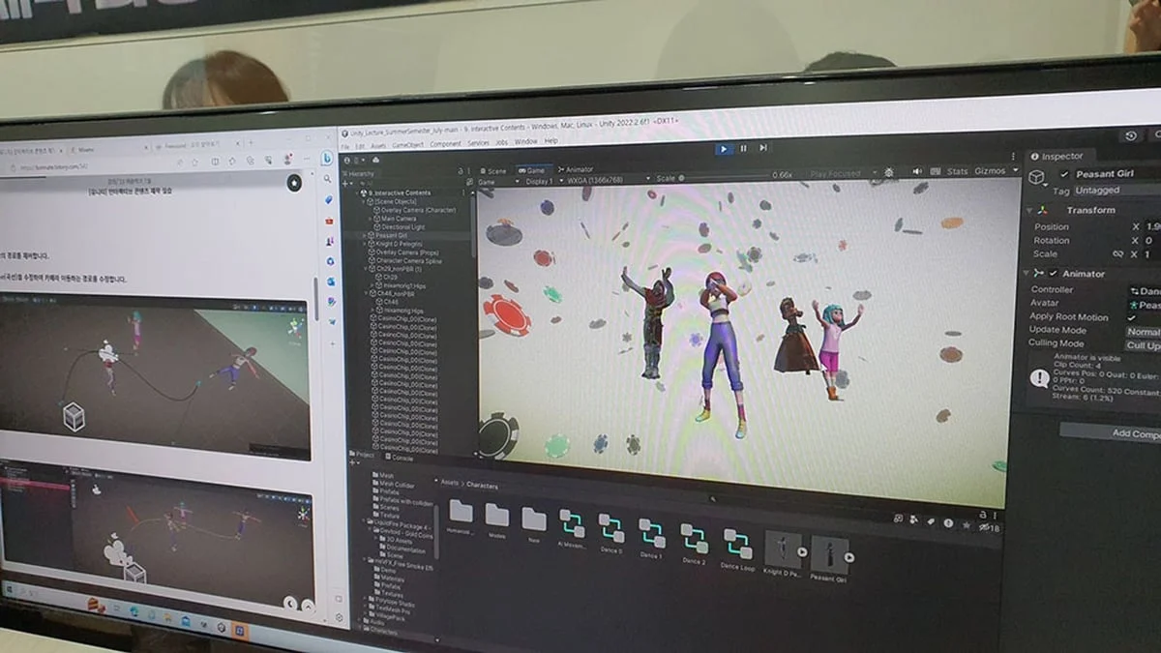
Task: Click the Characters breadcrumb in Project
Action: pos(483,485)
